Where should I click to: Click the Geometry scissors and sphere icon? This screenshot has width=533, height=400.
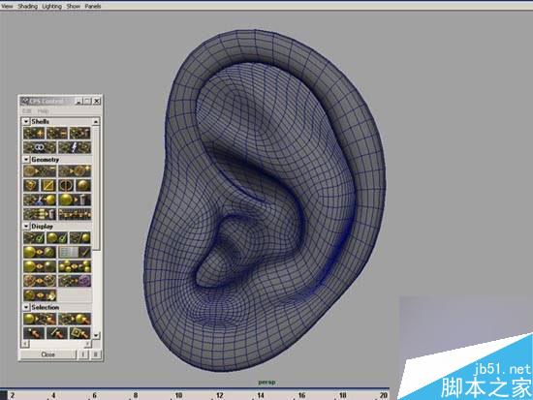[x=40, y=200]
